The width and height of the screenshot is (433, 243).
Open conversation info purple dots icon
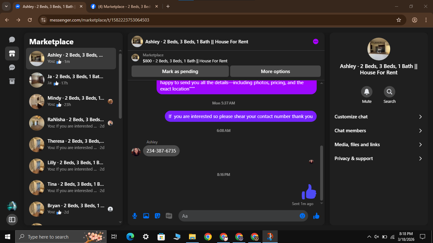tap(316, 41)
